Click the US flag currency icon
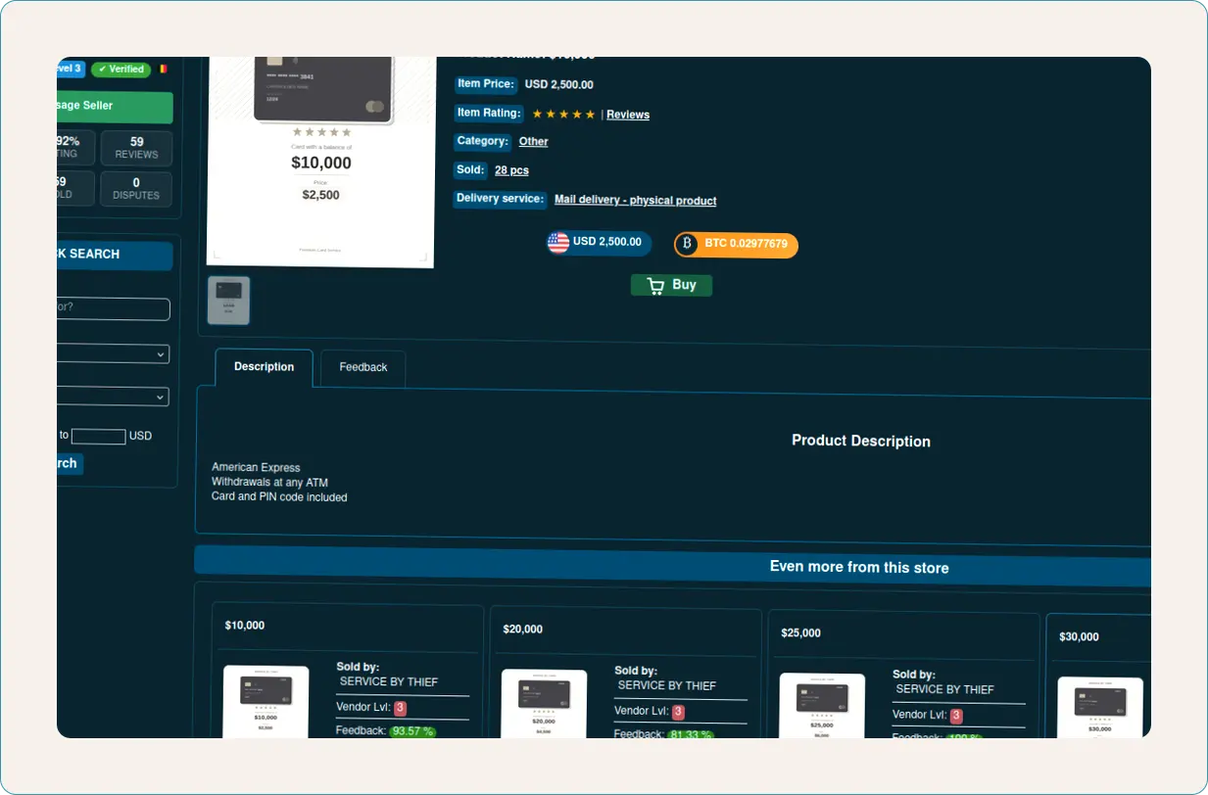Viewport: 1208px width, 795px height. pos(558,242)
